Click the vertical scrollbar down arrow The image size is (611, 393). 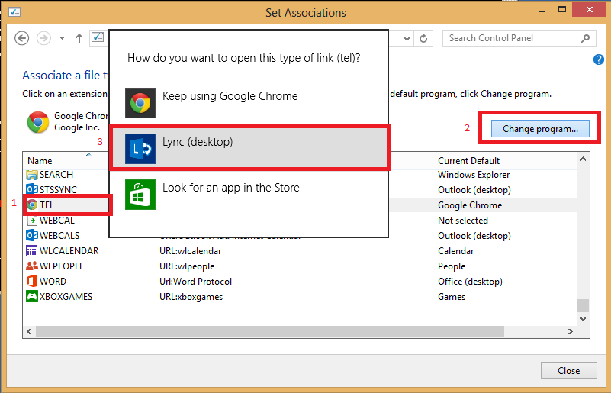pos(583,318)
